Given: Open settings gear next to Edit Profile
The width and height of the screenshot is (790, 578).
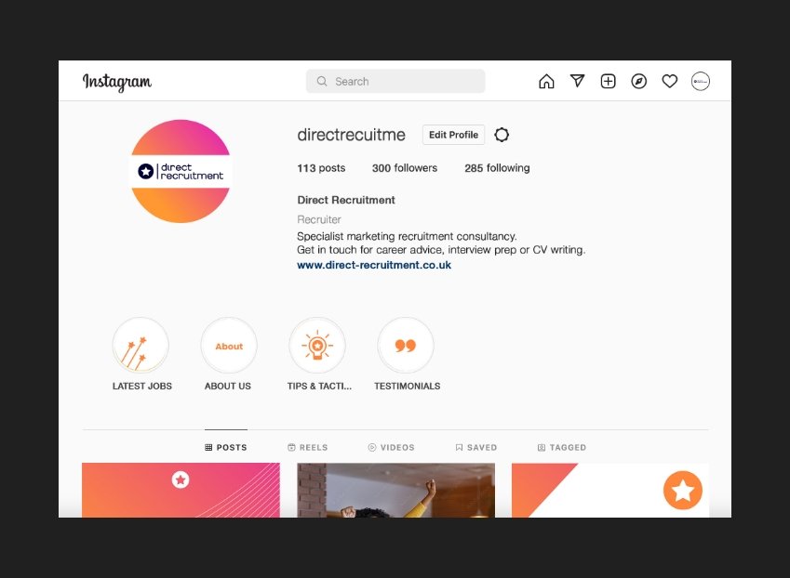Looking at the screenshot, I should [x=502, y=135].
